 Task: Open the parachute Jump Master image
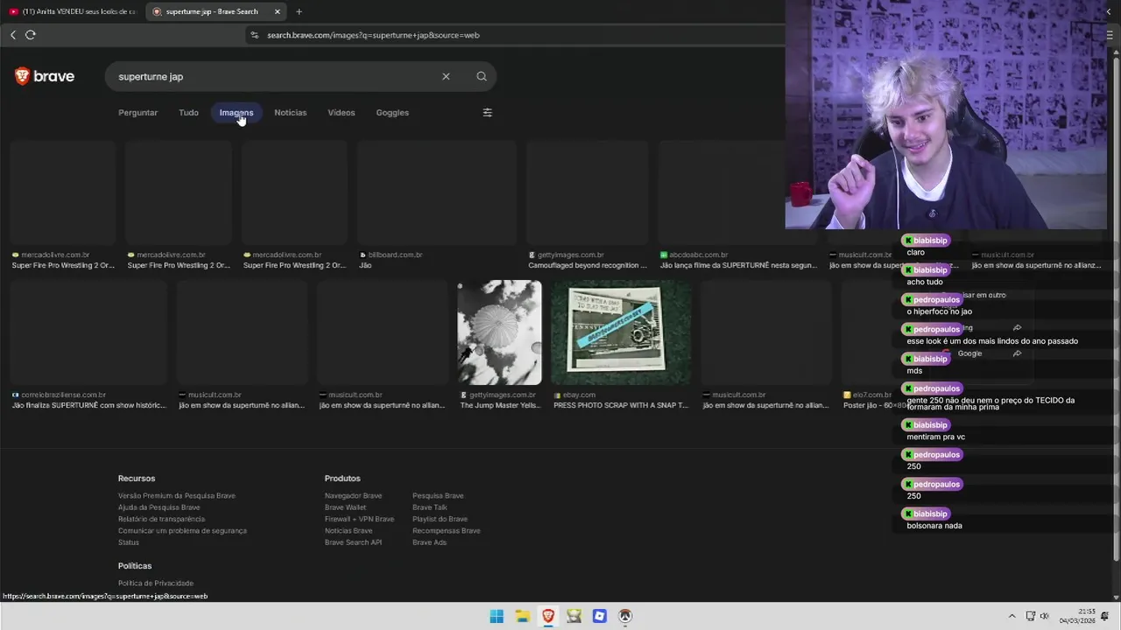pyautogui.click(x=499, y=332)
